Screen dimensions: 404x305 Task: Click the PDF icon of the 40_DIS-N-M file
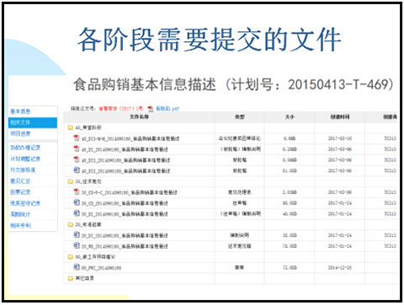(77, 138)
